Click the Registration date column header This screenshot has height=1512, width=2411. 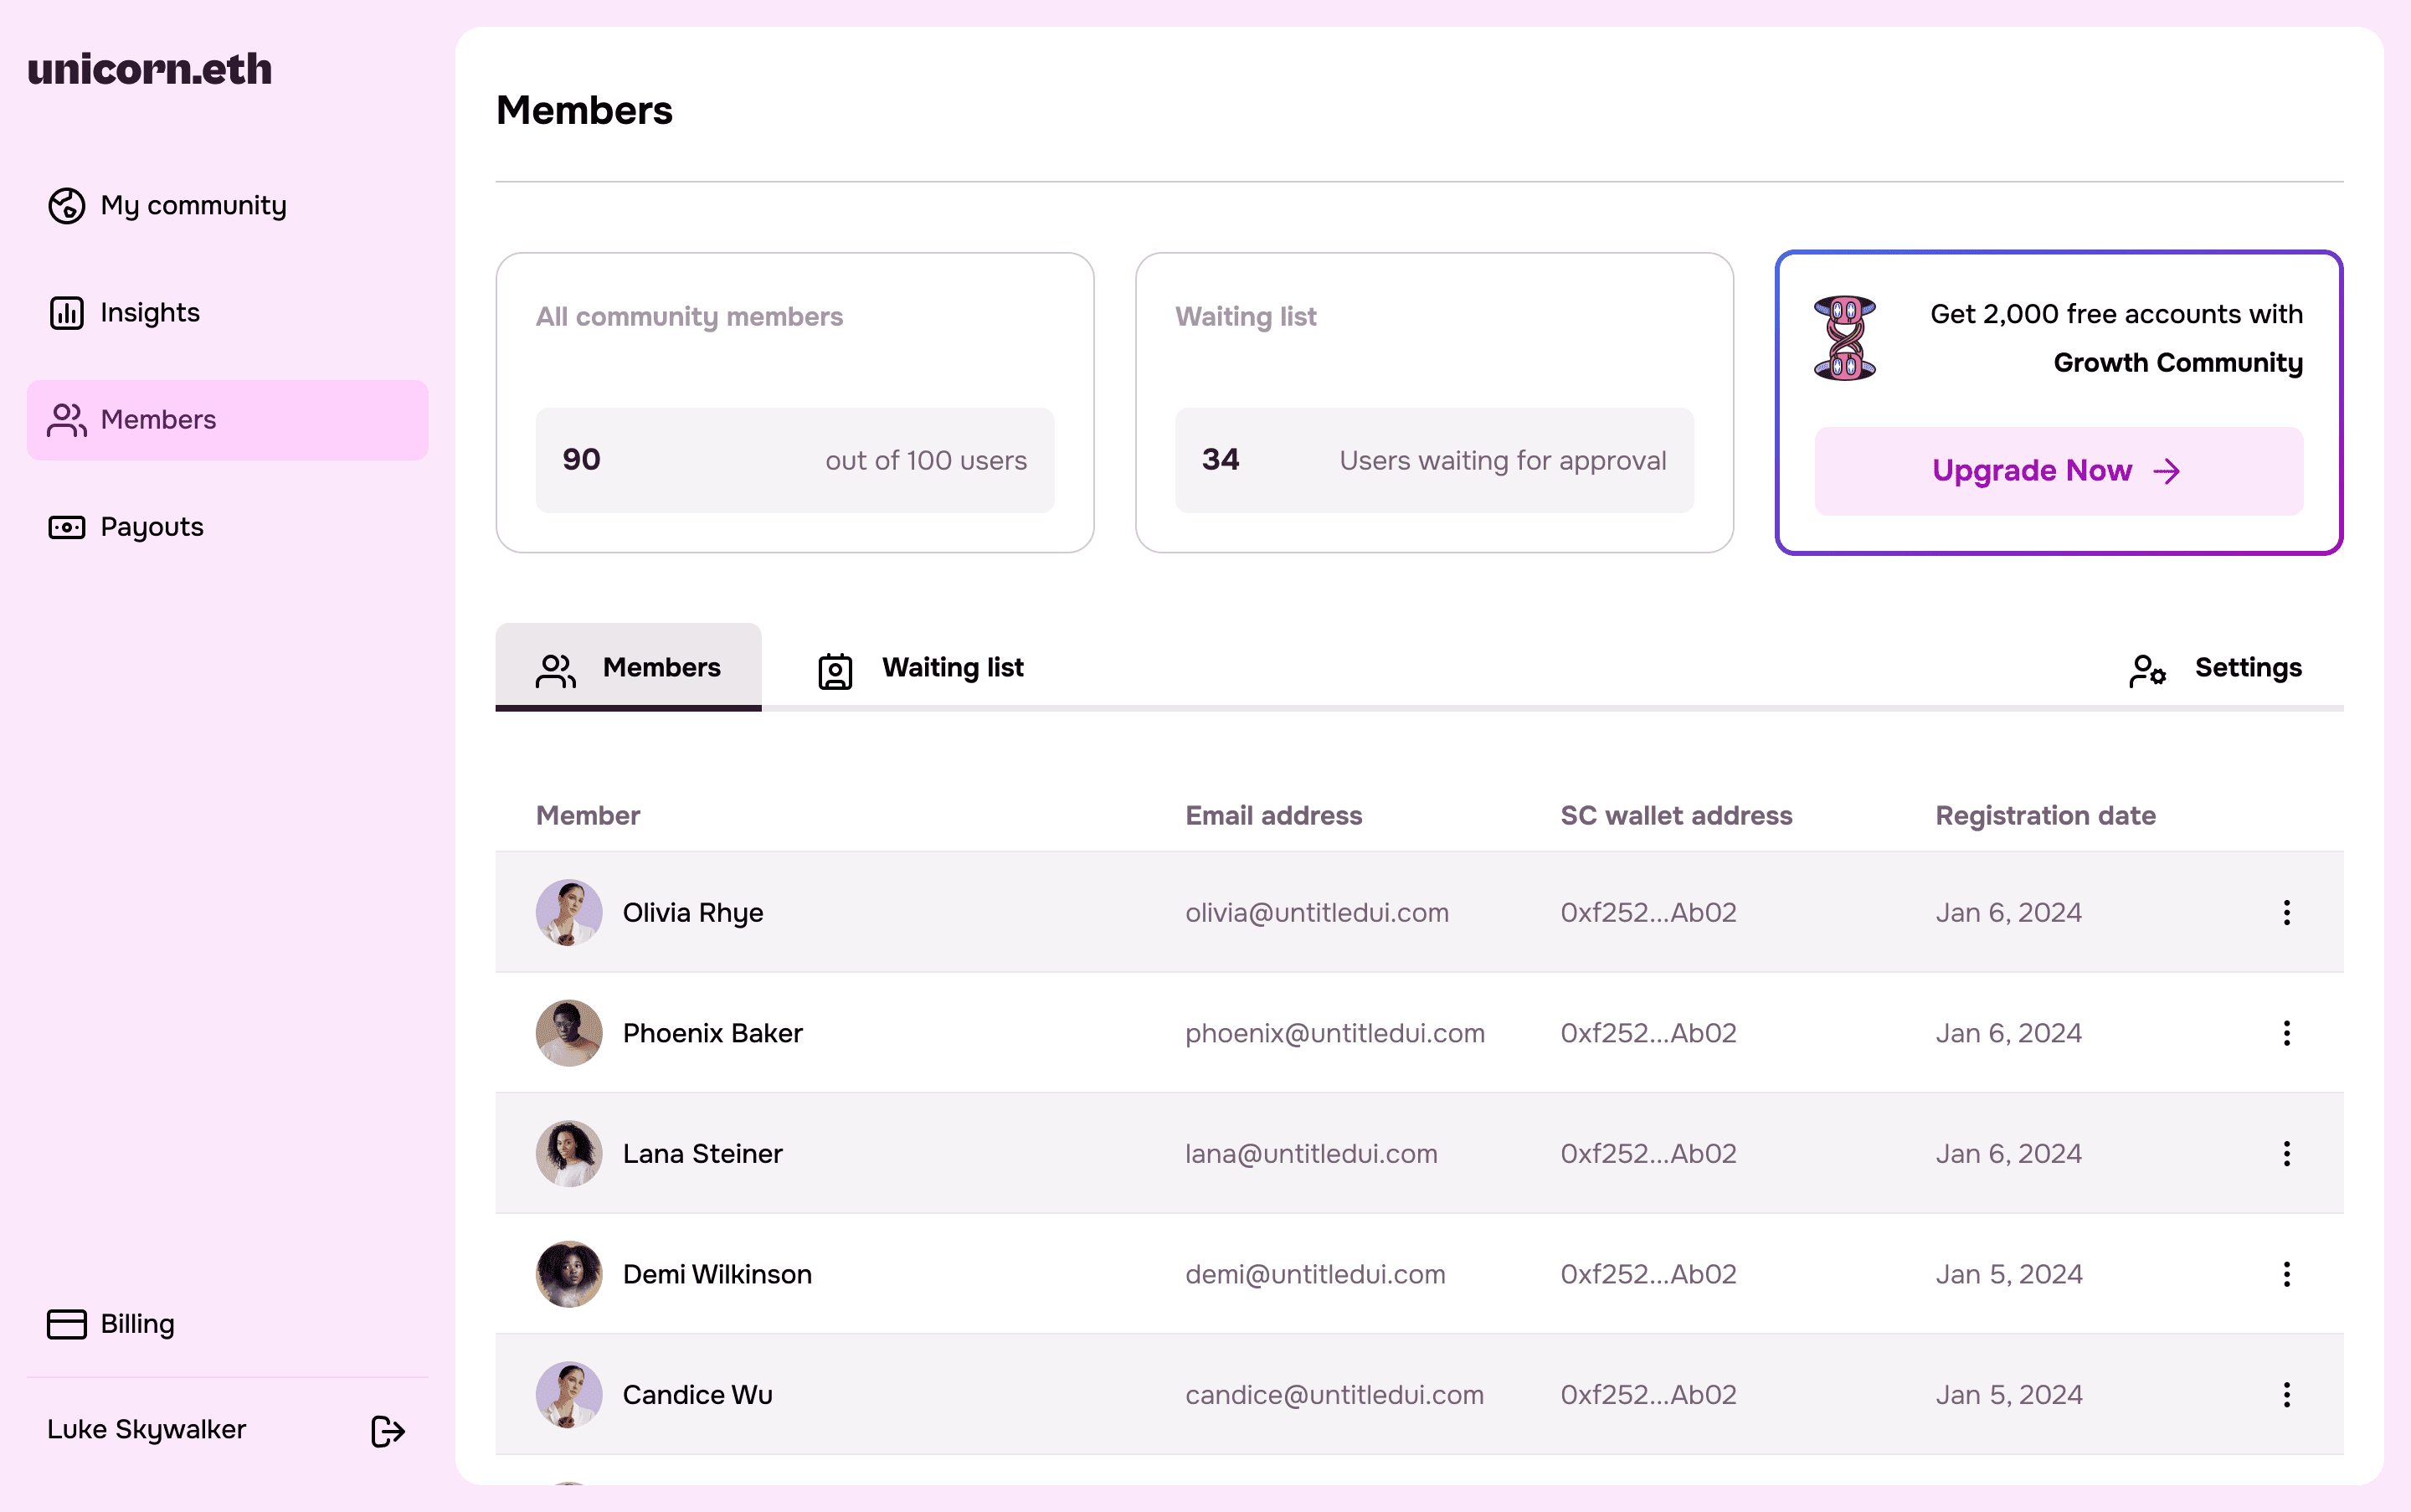(2045, 815)
